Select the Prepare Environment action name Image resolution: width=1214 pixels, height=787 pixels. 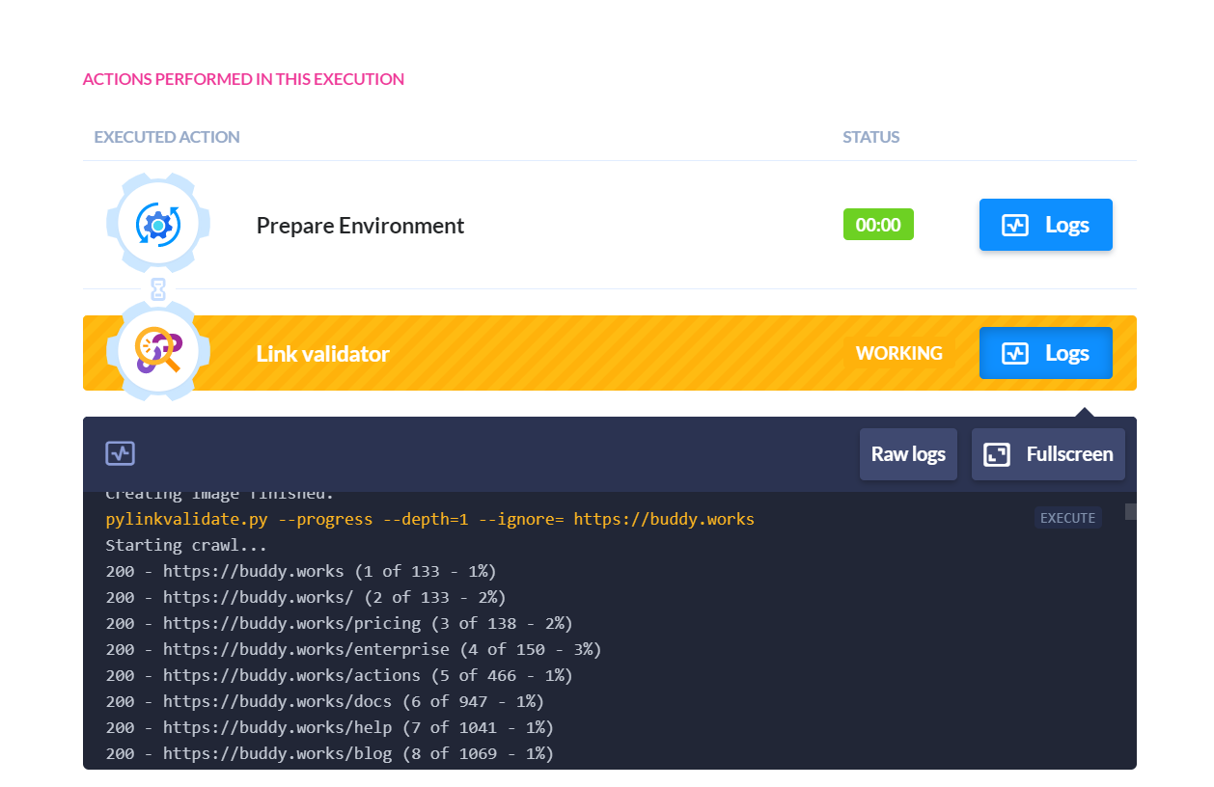tap(360, 226)
